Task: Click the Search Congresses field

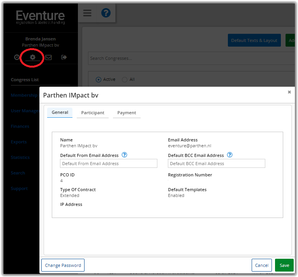Action: (x=191, y=58)
